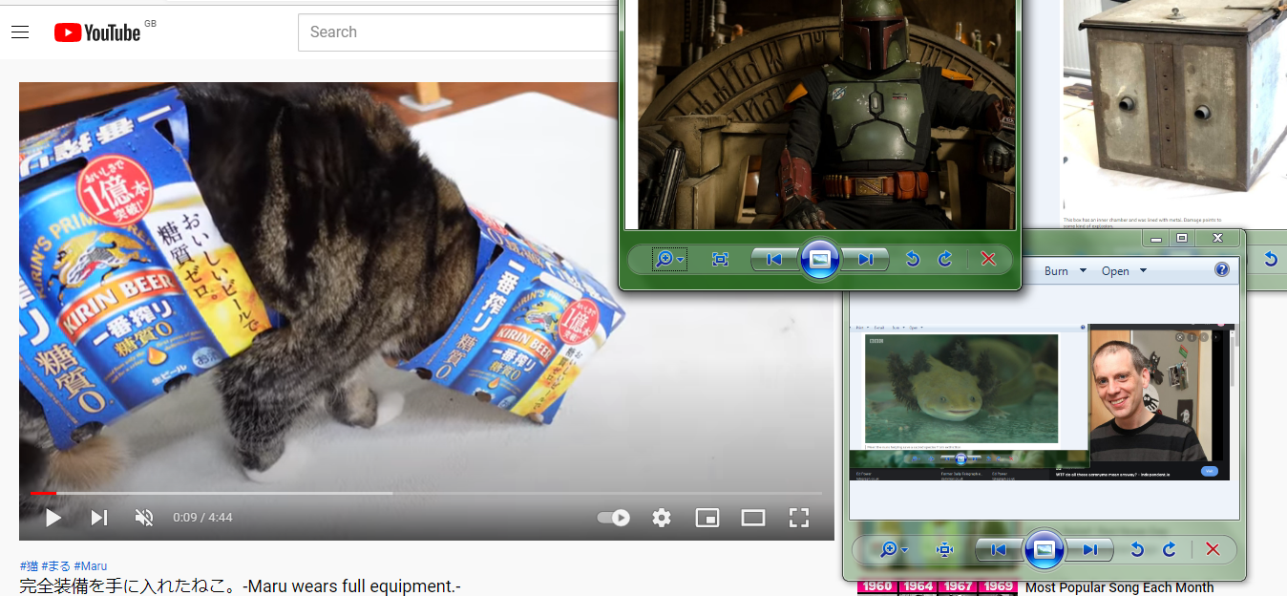This screenshot has width=1287, height=596.
Task: Enable YouTube theater mode
Action: coord(753,518)
